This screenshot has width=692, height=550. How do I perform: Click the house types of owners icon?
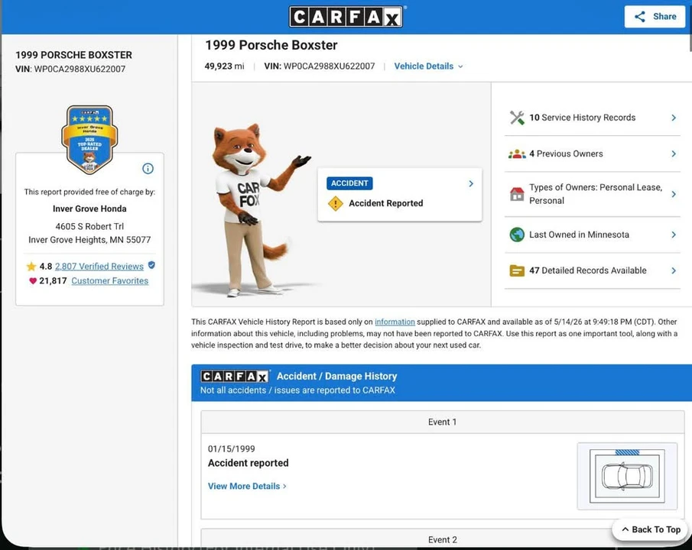517,194
